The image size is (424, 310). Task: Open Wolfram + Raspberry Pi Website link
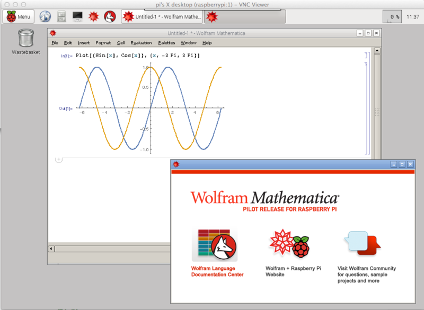[x=293, y=271]
